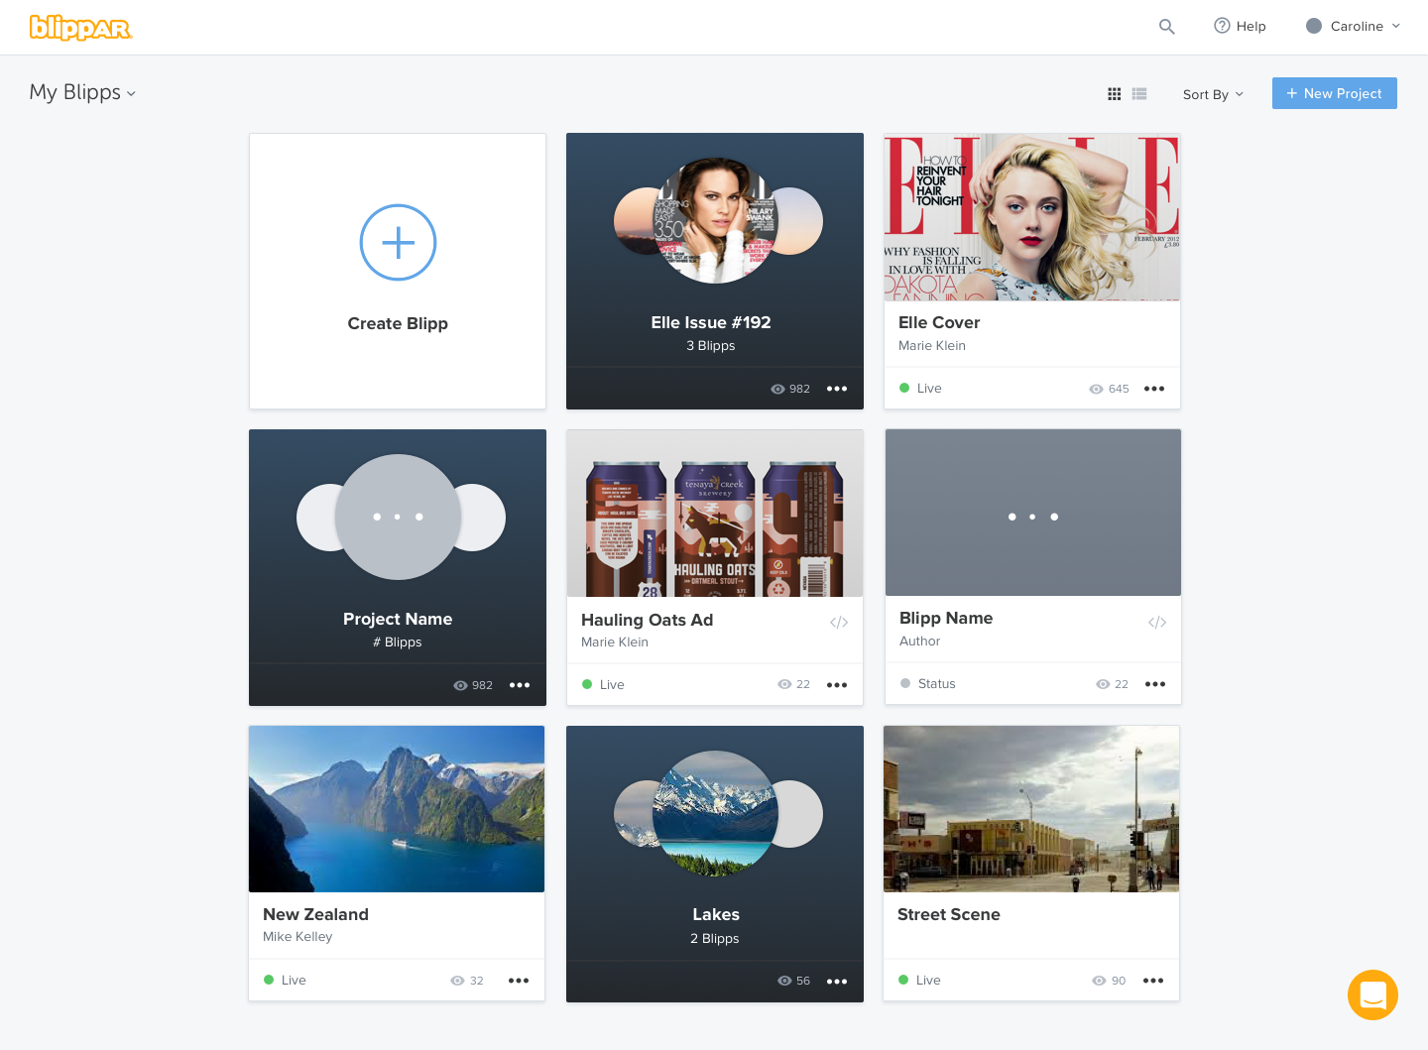Click views eye icon on Elle Cover
The width and height of the screenshot is (1428, 1050).
(x=1097, y=389)
